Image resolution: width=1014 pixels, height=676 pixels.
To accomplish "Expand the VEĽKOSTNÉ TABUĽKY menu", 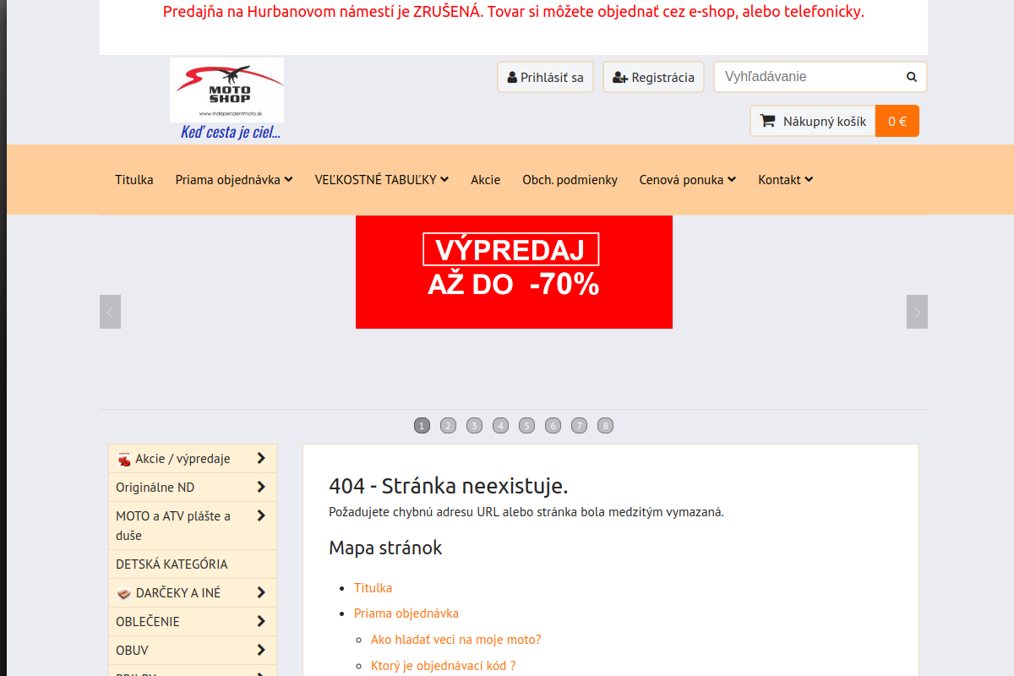I will click(x=382, y=180).
